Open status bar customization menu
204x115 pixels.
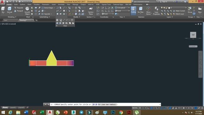[202, 108]
